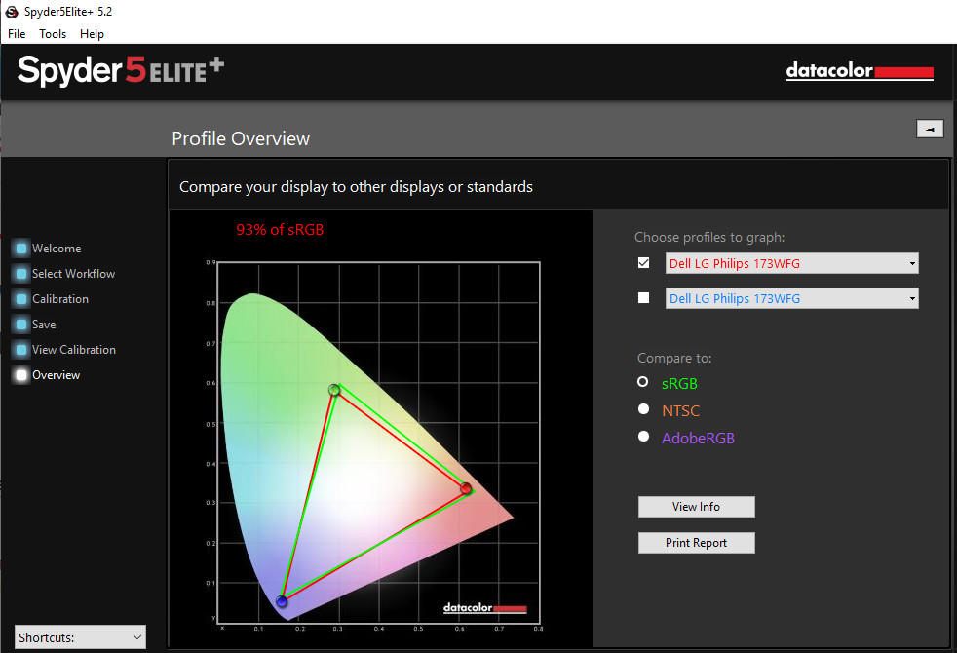Click the Overview step indicator icon

tap(21, 374)
